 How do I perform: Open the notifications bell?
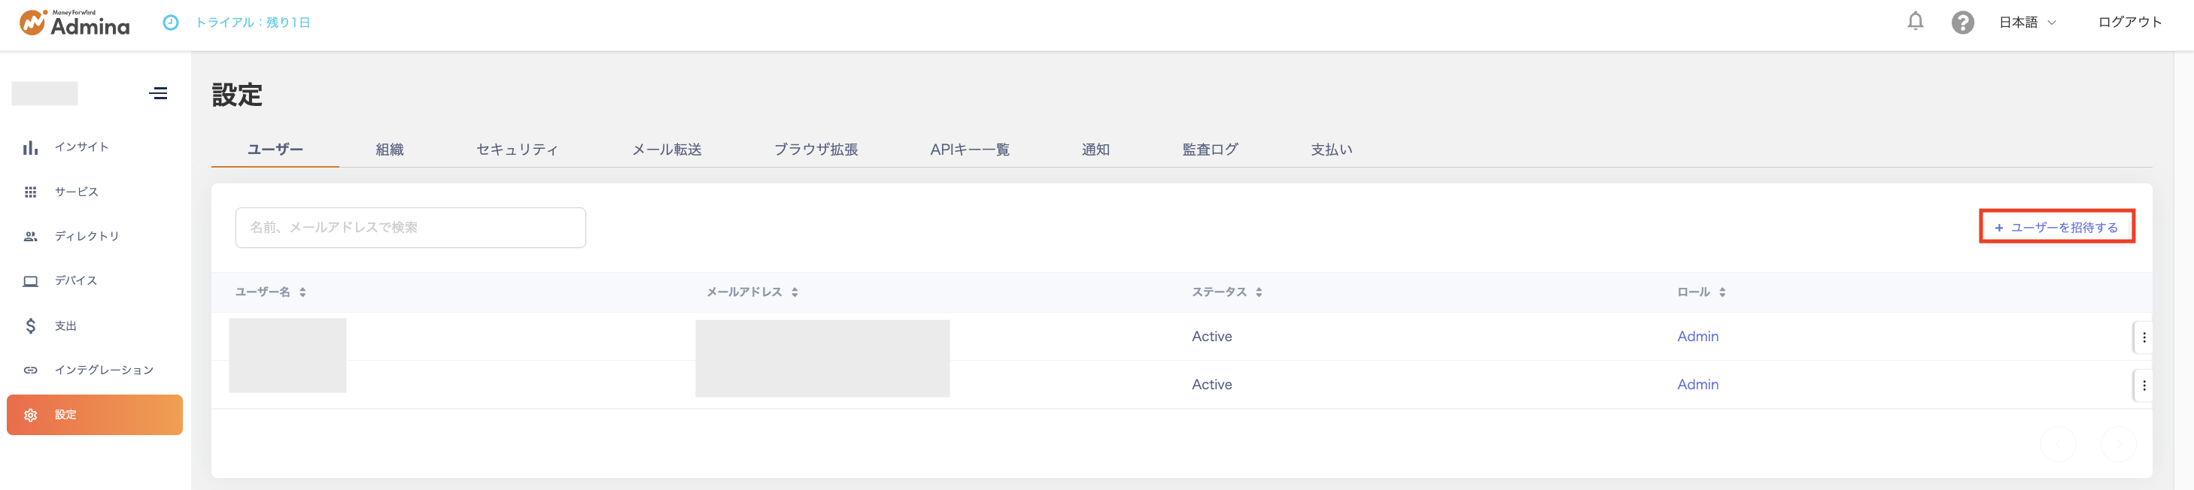1915,22
